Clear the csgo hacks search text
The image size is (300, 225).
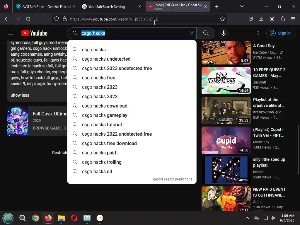pos(191,33)
